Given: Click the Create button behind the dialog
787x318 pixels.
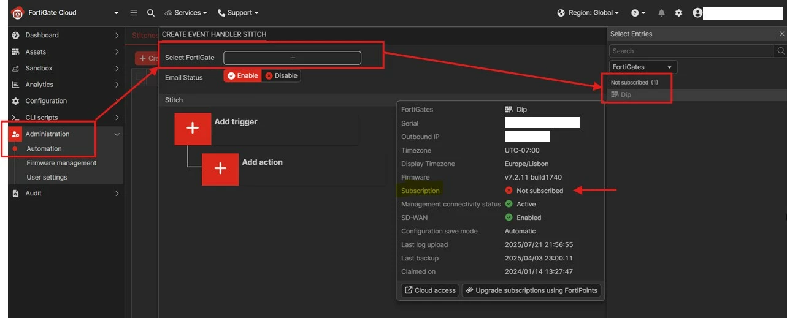Looking at the screenshot, I should 147,58.
